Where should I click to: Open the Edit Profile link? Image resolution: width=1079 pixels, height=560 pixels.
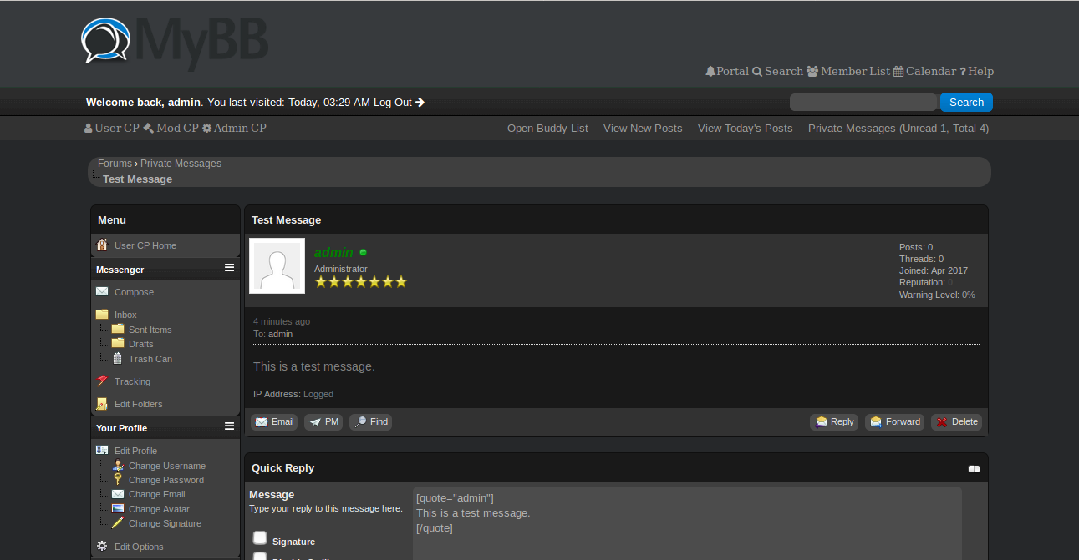click(135, 451)
